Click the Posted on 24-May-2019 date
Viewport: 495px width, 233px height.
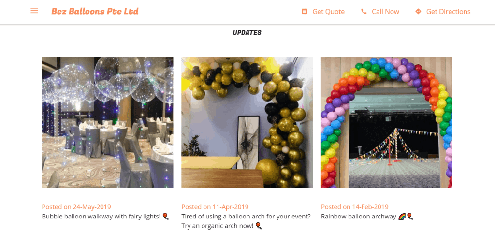click(x=76, y=207)
